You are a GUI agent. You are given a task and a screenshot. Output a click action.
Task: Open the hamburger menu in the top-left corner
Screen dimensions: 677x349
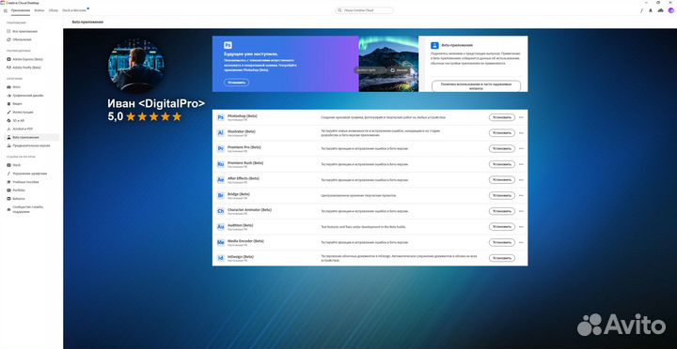(6, 10)
